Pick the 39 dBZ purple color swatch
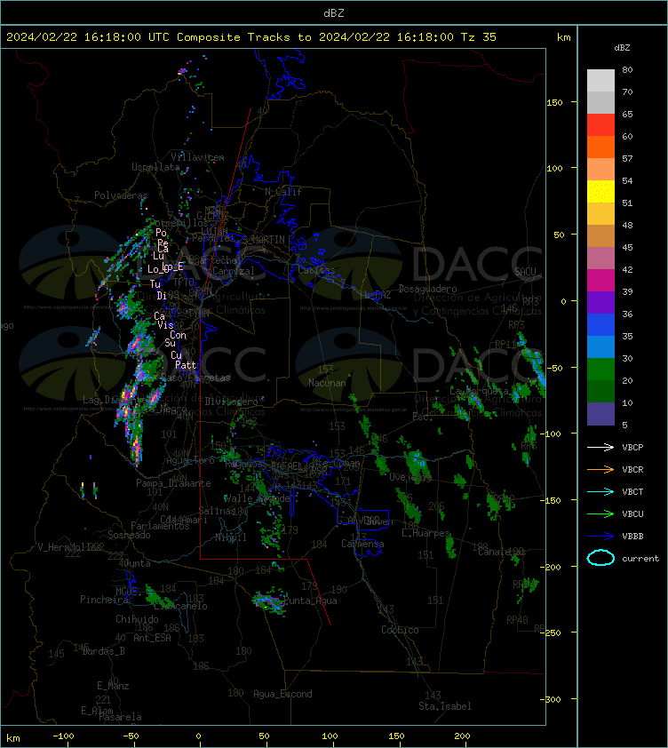The image size is (668, 748). coord(600,302)
